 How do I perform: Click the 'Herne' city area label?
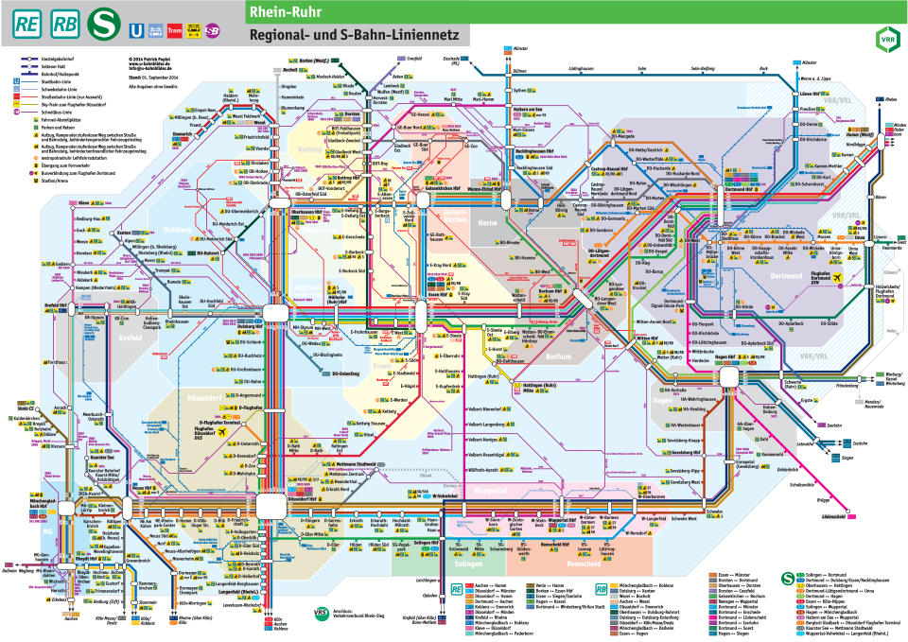pyautogui.click(x=488, y=223)
